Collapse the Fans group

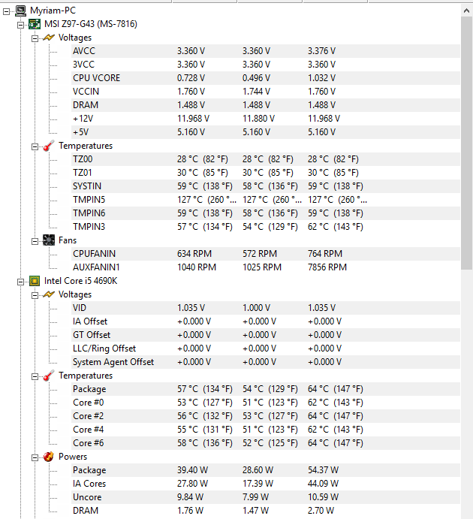pos(35,241)
